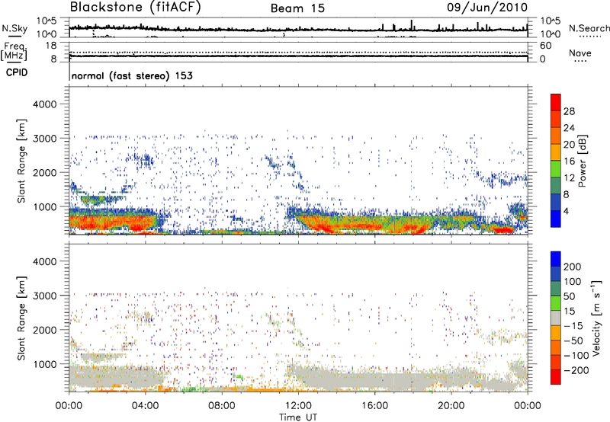Click the 'Blackstone (fitACF)' title text
The height and width of the screenshot is (422, 610).
coord(136,7)
